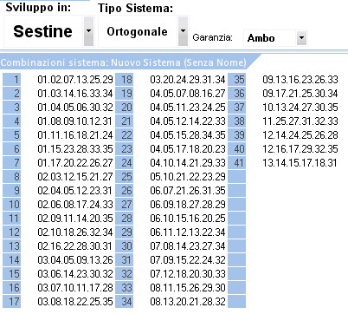This screenshot has height=314, width=348.
Task: Click the Ambo combo box field
Action: (275, 38)
